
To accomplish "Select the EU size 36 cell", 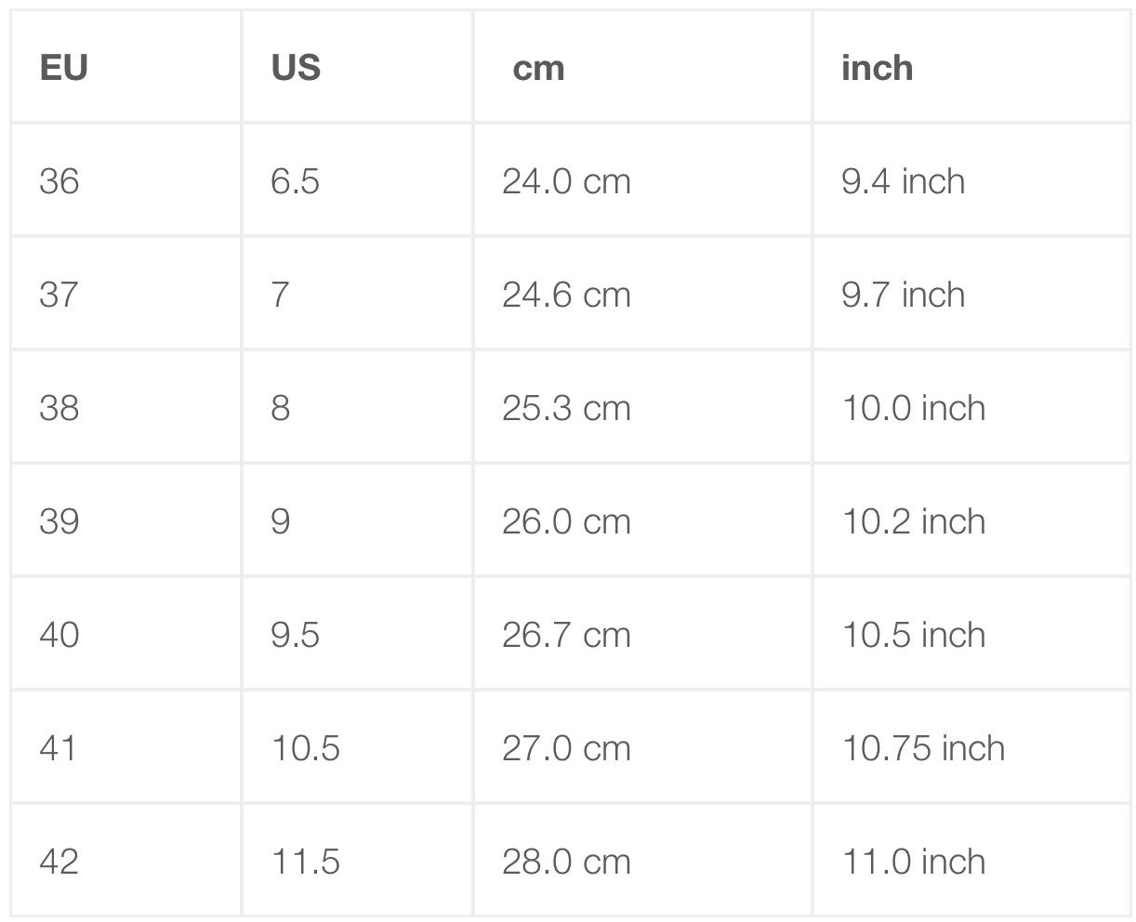I will [59, 181].
